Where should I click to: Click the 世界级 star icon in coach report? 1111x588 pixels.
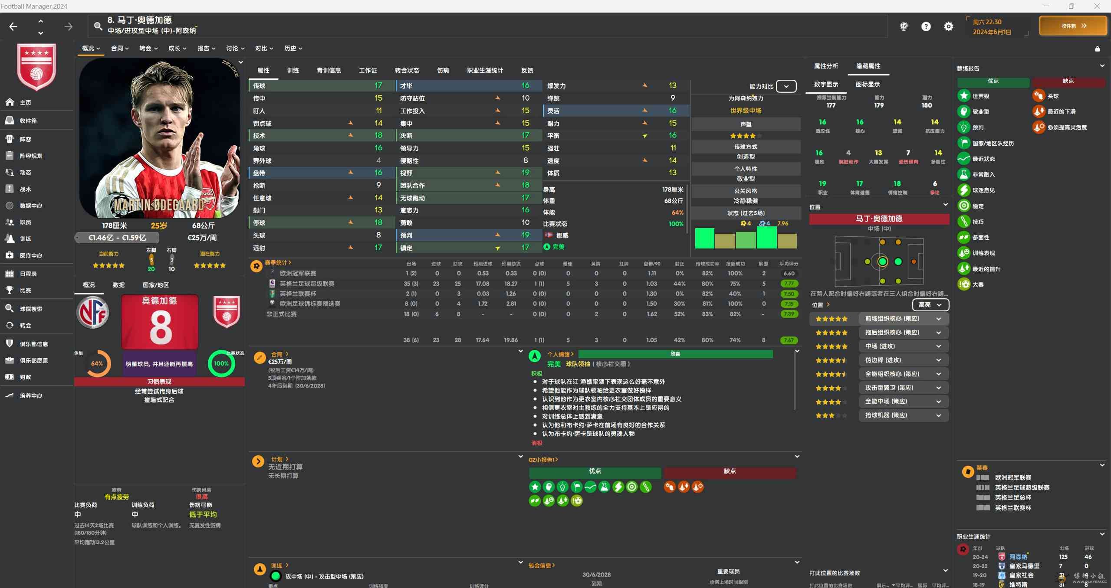[964, 96]
